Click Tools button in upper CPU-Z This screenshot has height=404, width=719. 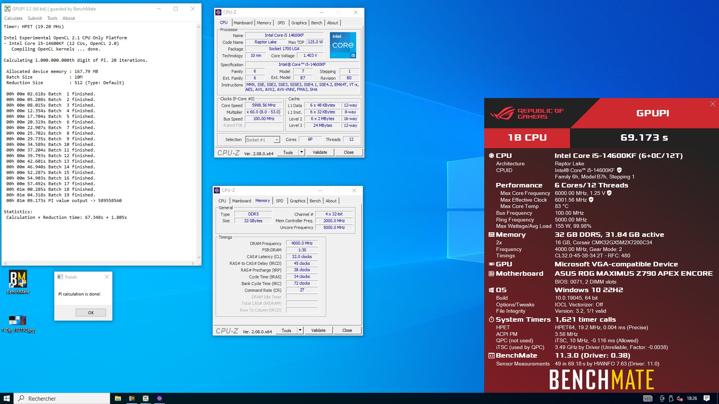(x=288, y=152)
